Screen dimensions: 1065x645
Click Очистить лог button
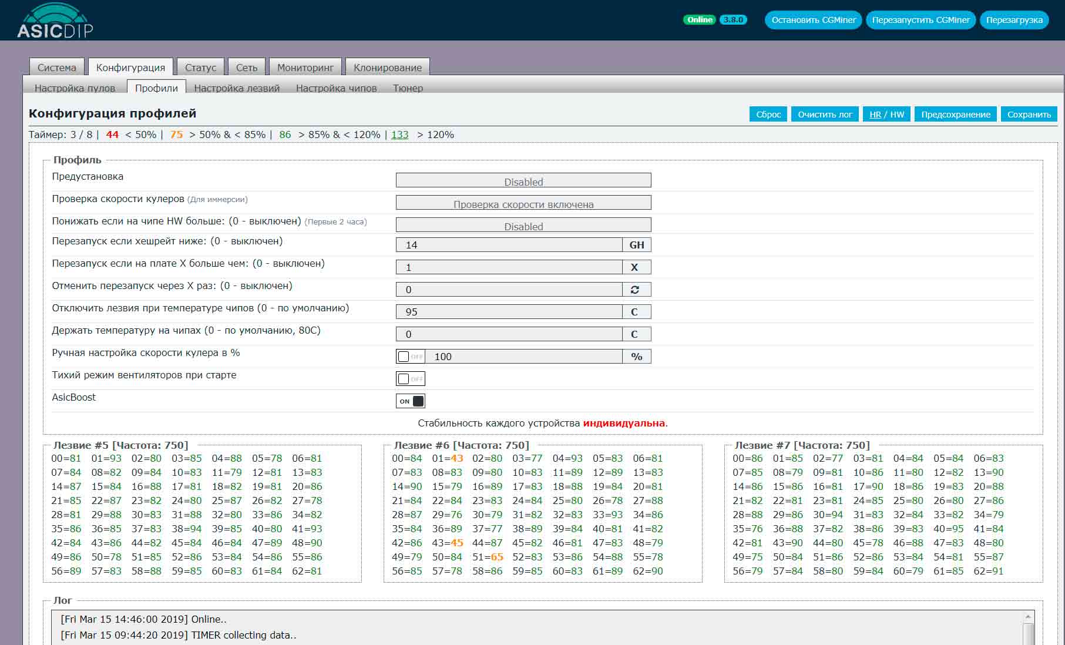point(825,115)
